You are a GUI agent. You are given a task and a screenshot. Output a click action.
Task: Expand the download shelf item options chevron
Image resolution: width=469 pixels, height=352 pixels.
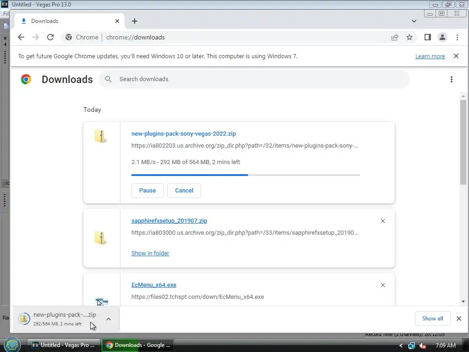[109, 319]
